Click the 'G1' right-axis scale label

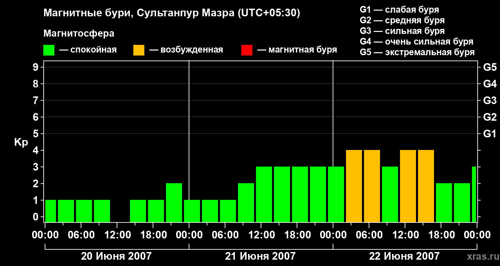[490, 134]
